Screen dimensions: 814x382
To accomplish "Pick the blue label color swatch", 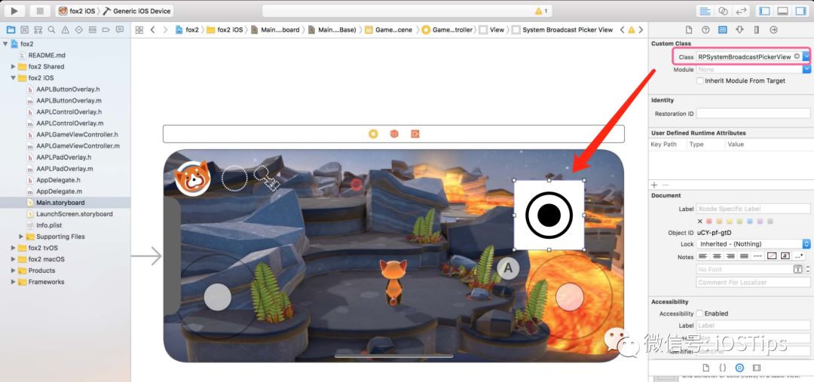I will click(x=750, y=221).
